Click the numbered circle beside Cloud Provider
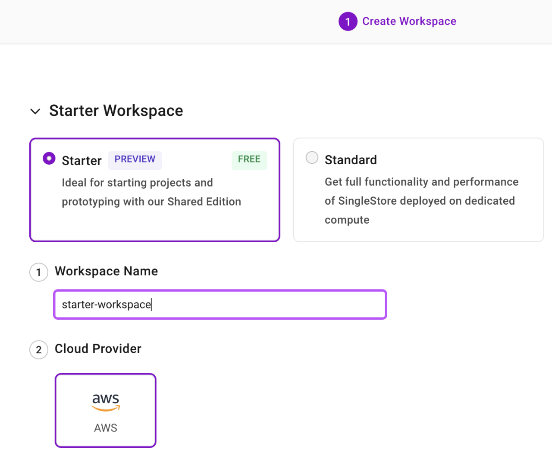Screen dimensions: 552x474 [x=38, y=349]
